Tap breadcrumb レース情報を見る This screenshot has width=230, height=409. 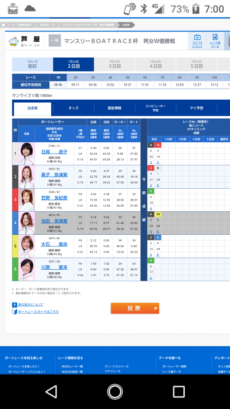click(x=22, y=25)
